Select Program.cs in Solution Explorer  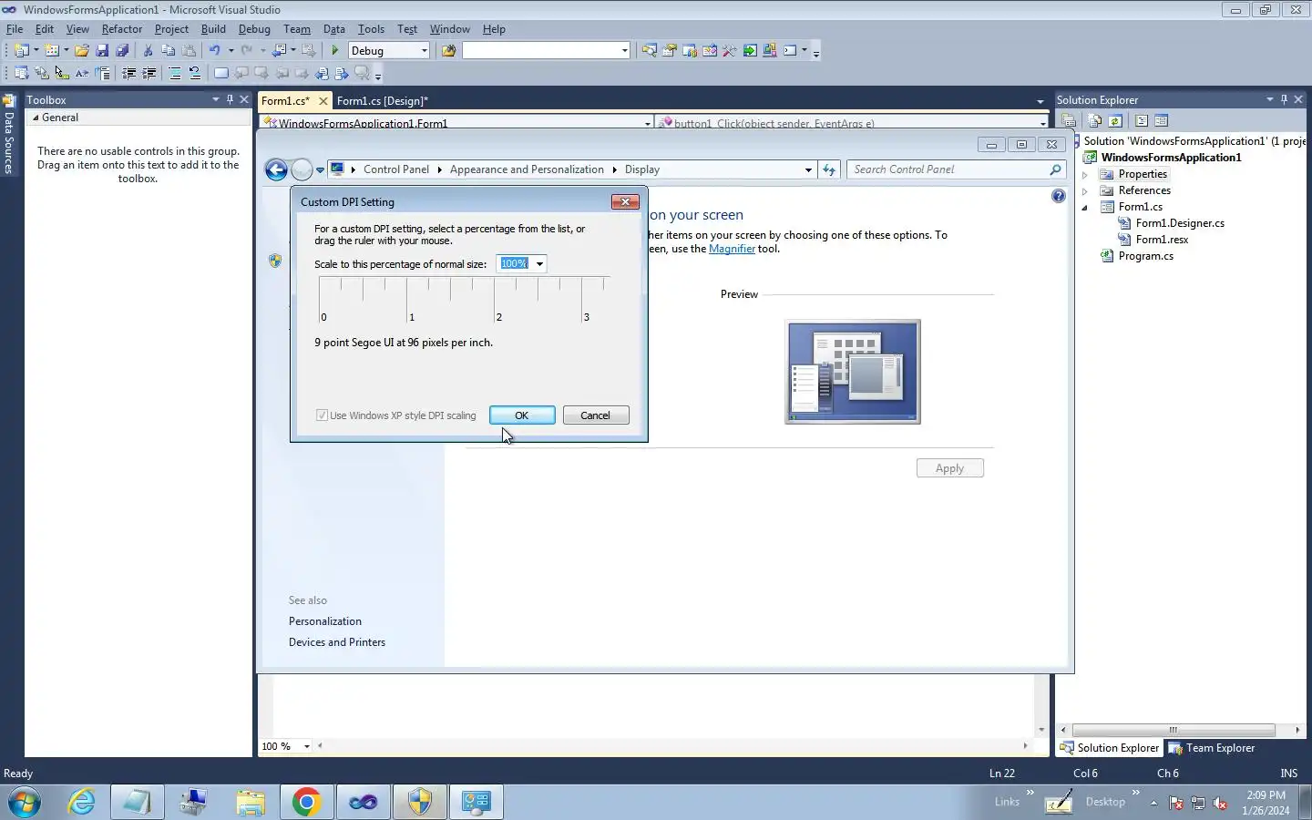point(1145,256)
